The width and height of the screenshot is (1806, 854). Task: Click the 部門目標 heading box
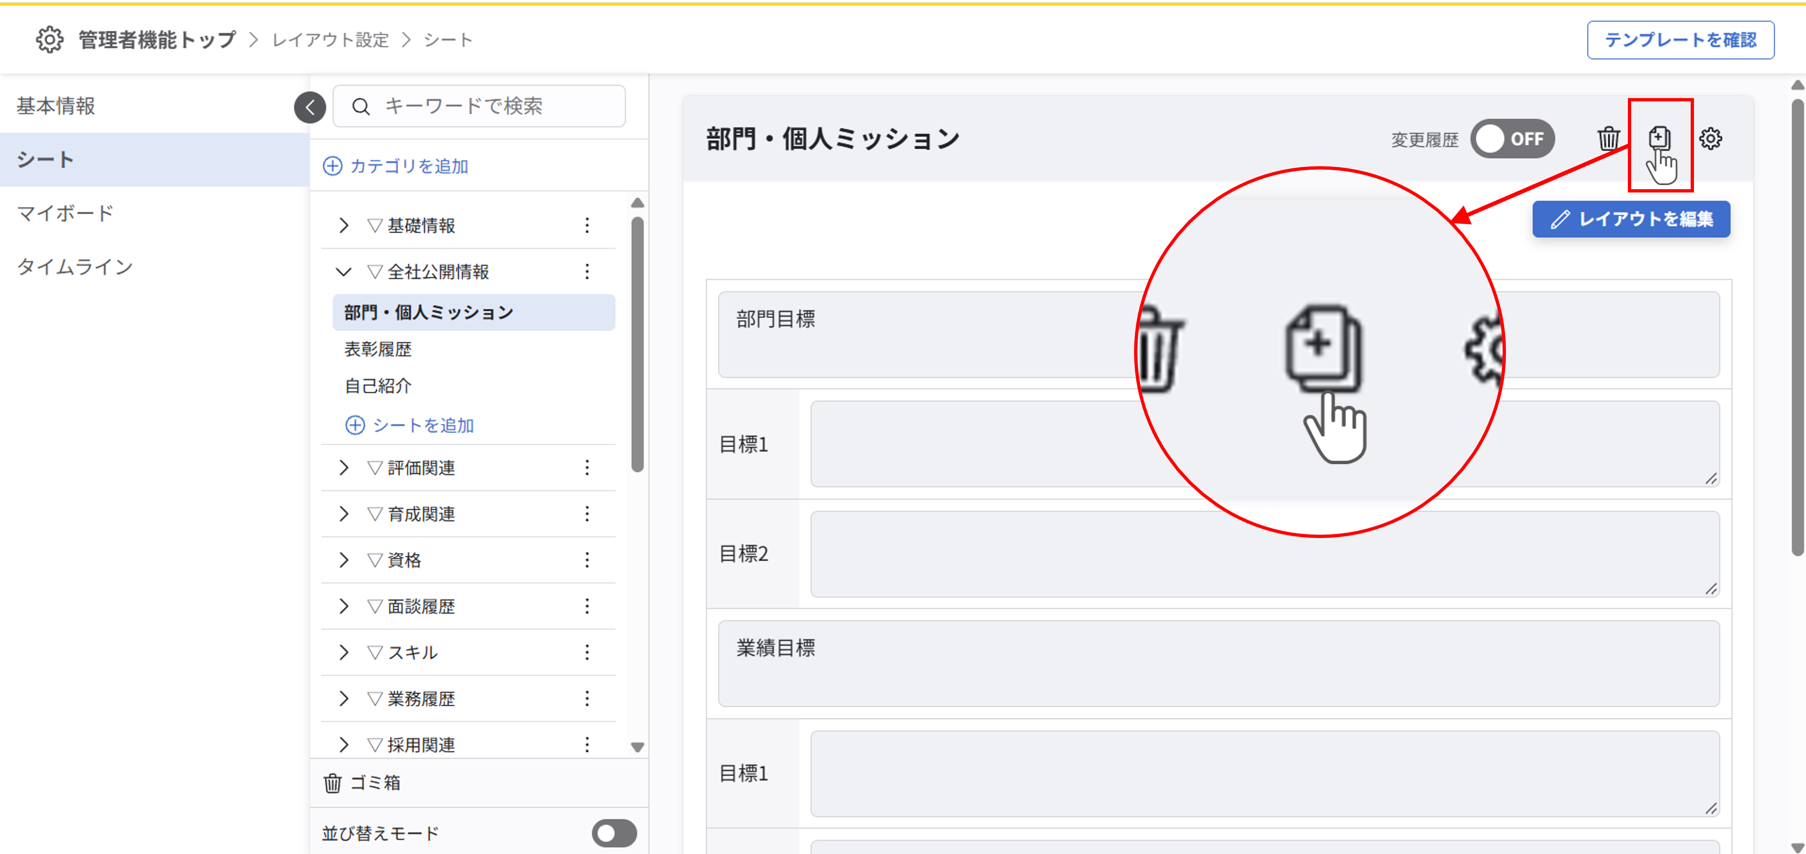[x=1219, y=334]
